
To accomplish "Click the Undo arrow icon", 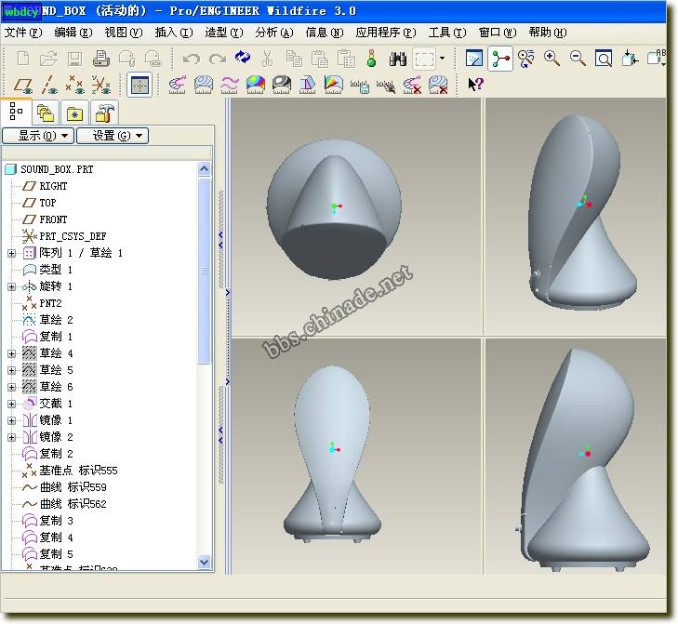I will 191,59.
